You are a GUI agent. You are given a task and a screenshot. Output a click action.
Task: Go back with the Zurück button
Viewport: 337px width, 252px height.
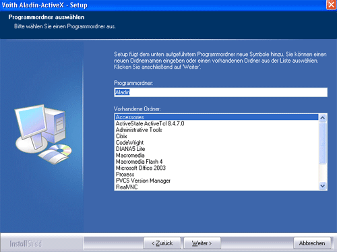(162, 243)
